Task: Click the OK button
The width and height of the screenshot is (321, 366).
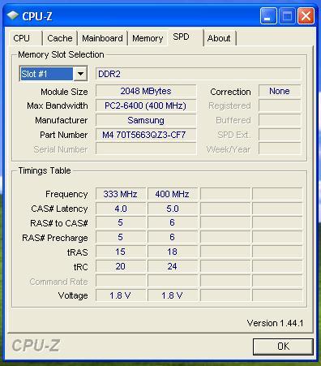Action: [x=283, y=347]
